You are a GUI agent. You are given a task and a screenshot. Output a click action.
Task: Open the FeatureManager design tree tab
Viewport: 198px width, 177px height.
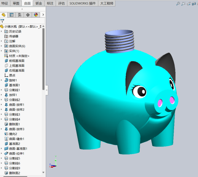click(x=3, y=15)
